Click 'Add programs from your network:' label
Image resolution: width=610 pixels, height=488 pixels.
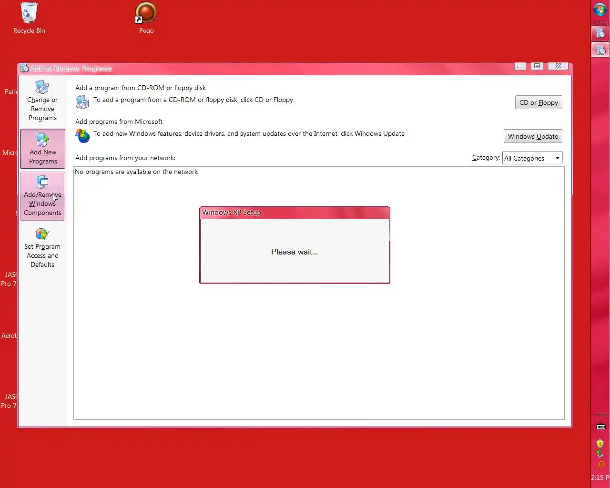(125, 158)
